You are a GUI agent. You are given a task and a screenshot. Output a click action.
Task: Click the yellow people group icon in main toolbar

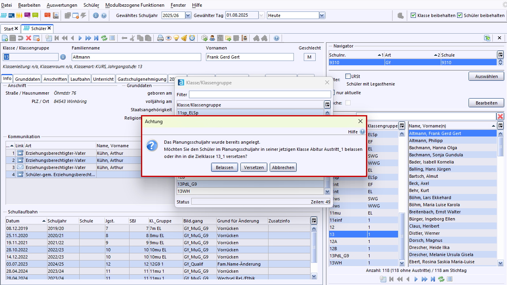[x=19, y=15]
